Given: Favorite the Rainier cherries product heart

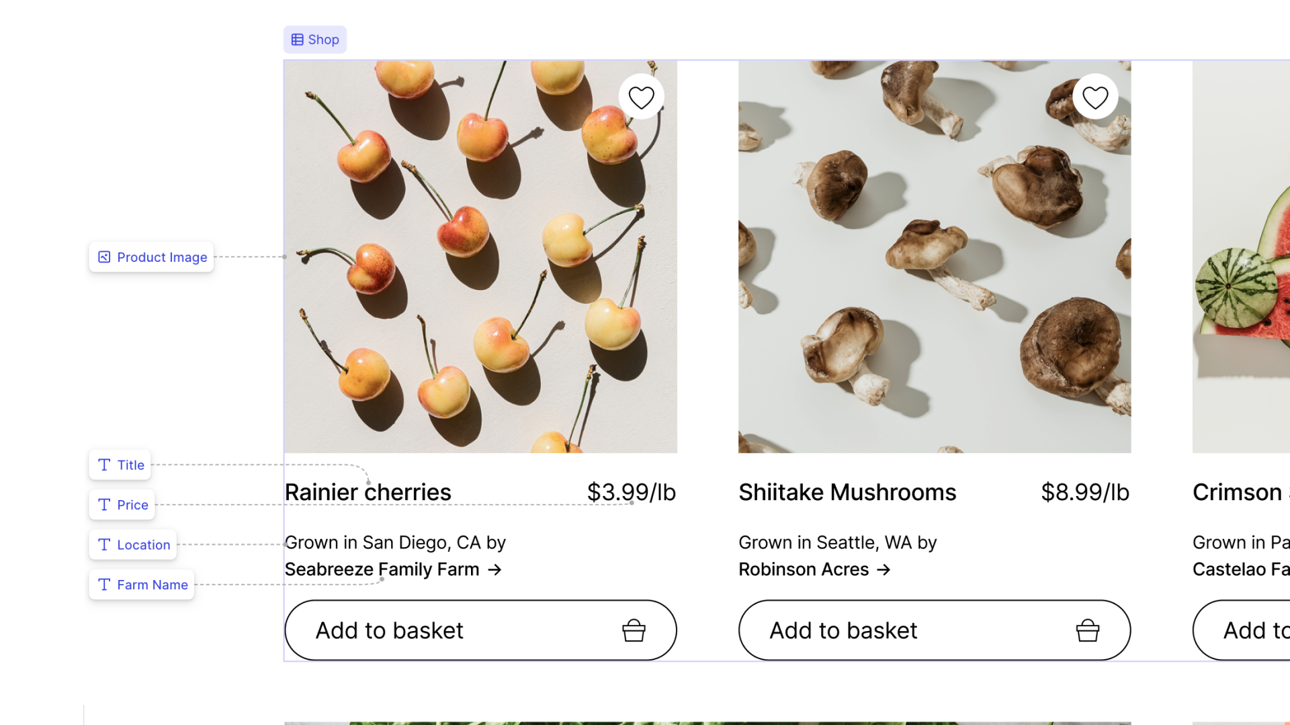Looking at the screenshot, I should (641, 97).
